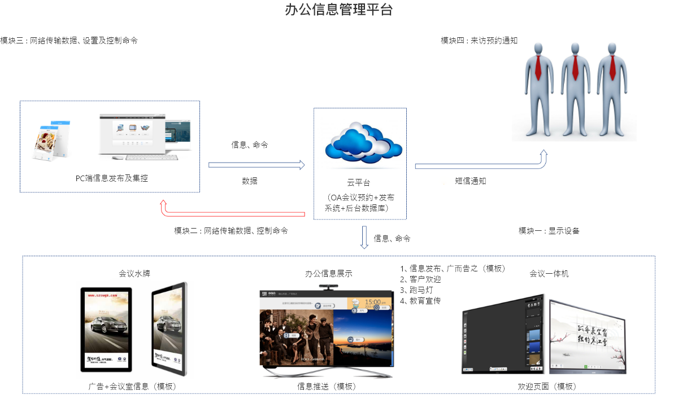Click the 广告+会议室信息（模板） caption
The image size is (678, 403).
tap(134, 386)
